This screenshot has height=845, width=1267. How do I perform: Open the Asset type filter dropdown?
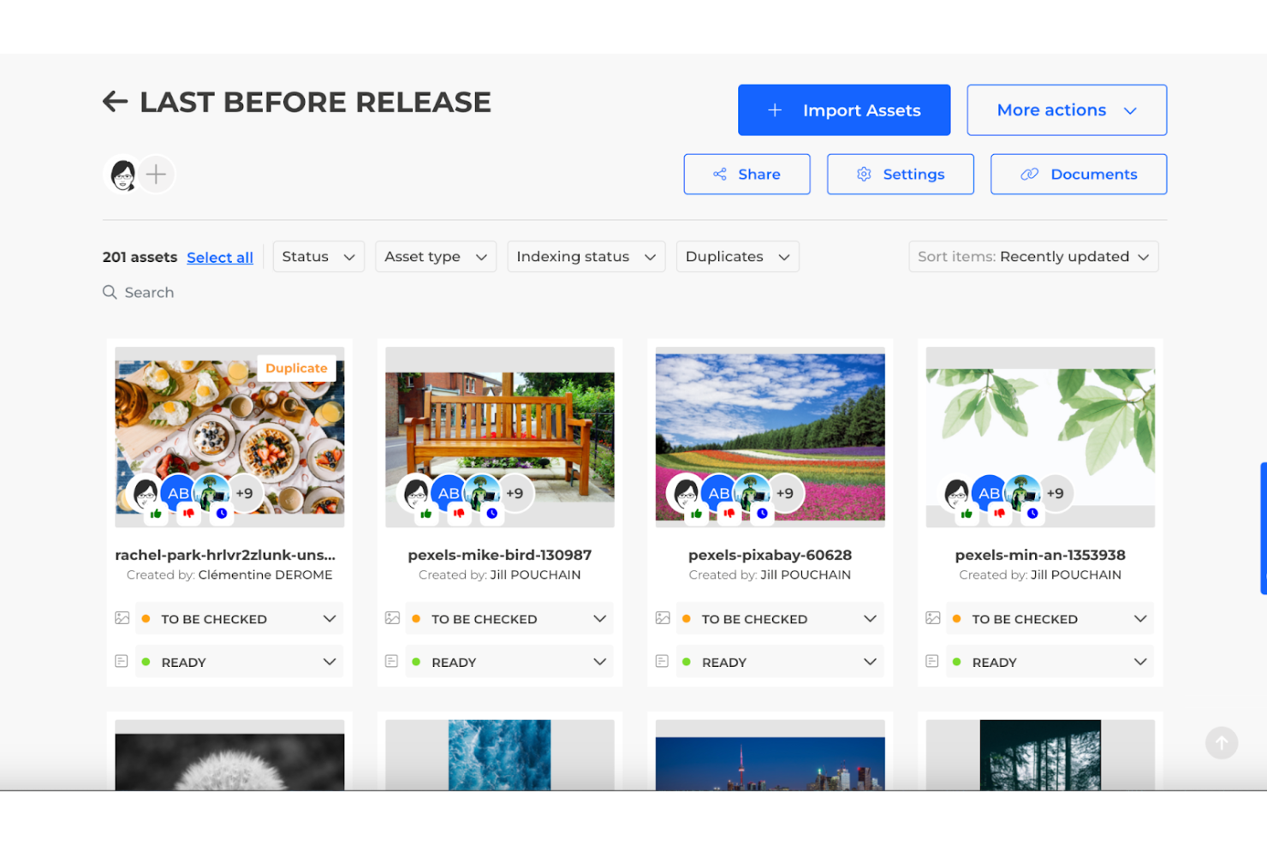(x=436, y=257)
